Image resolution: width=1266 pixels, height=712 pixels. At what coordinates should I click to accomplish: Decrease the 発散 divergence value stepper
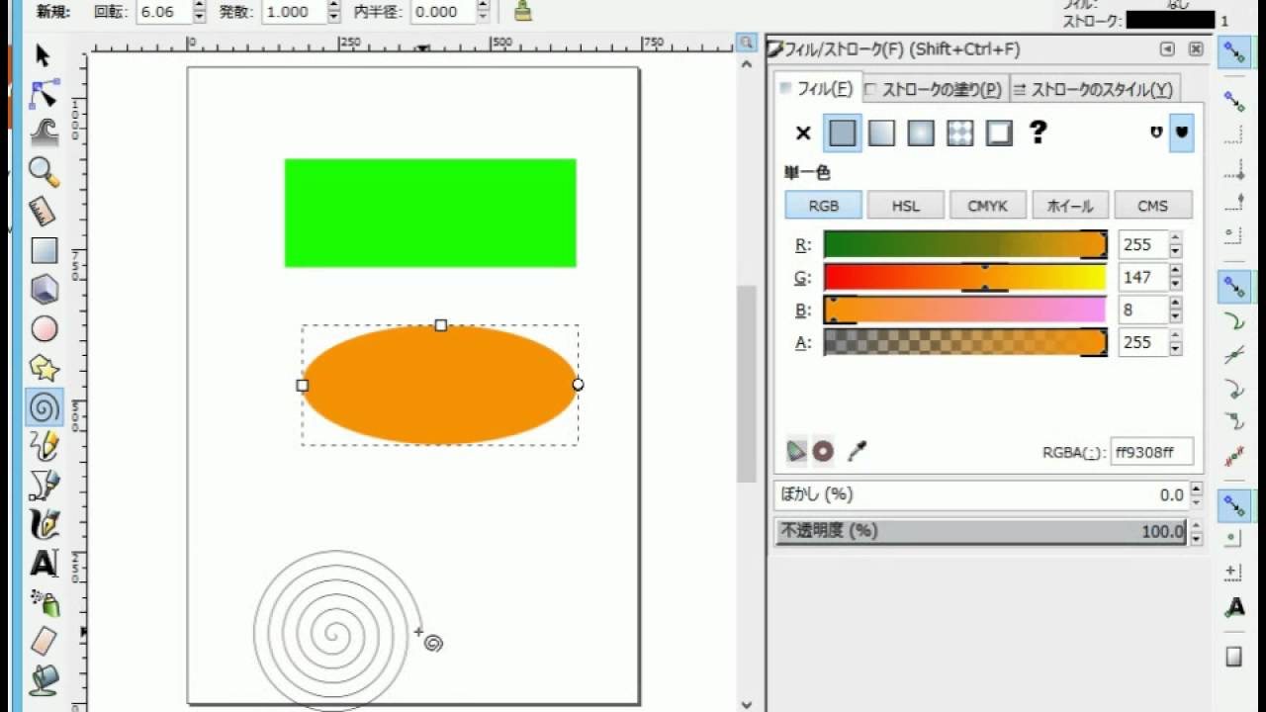coord(331,18)
